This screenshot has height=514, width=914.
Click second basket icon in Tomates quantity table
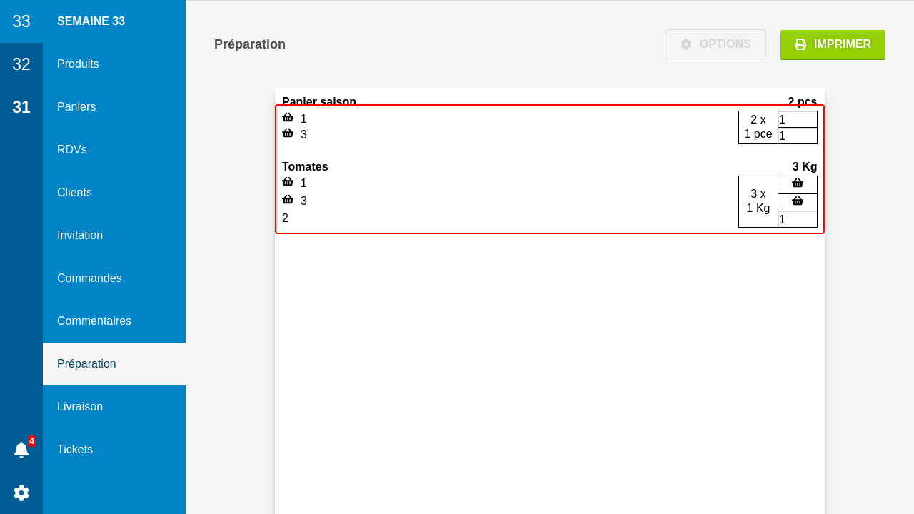pos(798,201)
